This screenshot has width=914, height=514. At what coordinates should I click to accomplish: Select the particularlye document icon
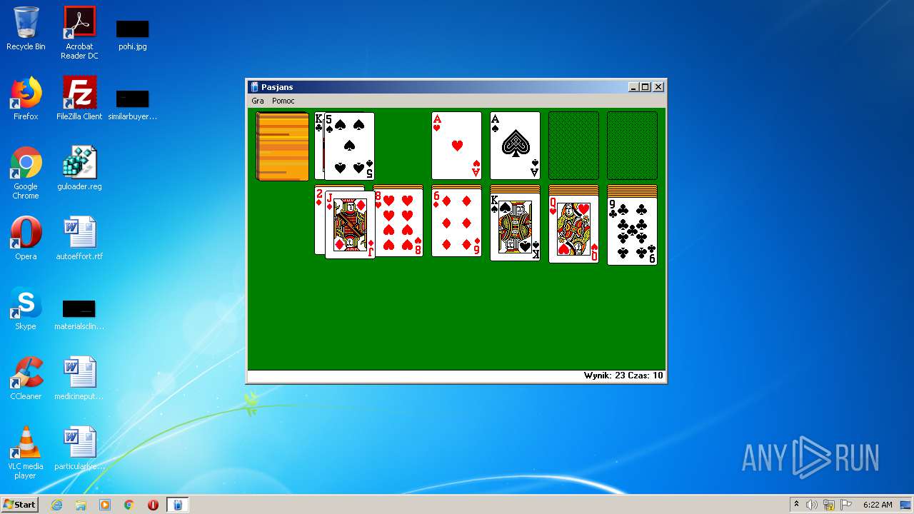(x=79, y=448)
